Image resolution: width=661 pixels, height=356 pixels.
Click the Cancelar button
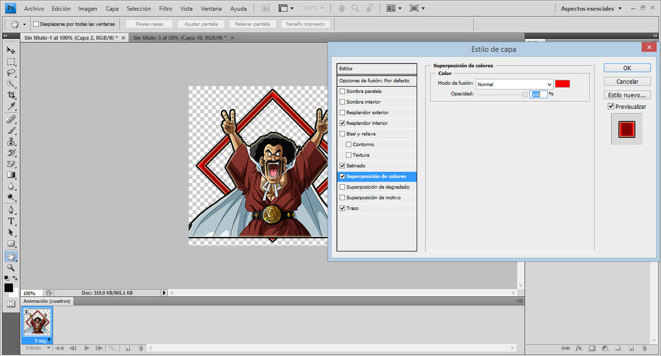click(x=627, y=82)
